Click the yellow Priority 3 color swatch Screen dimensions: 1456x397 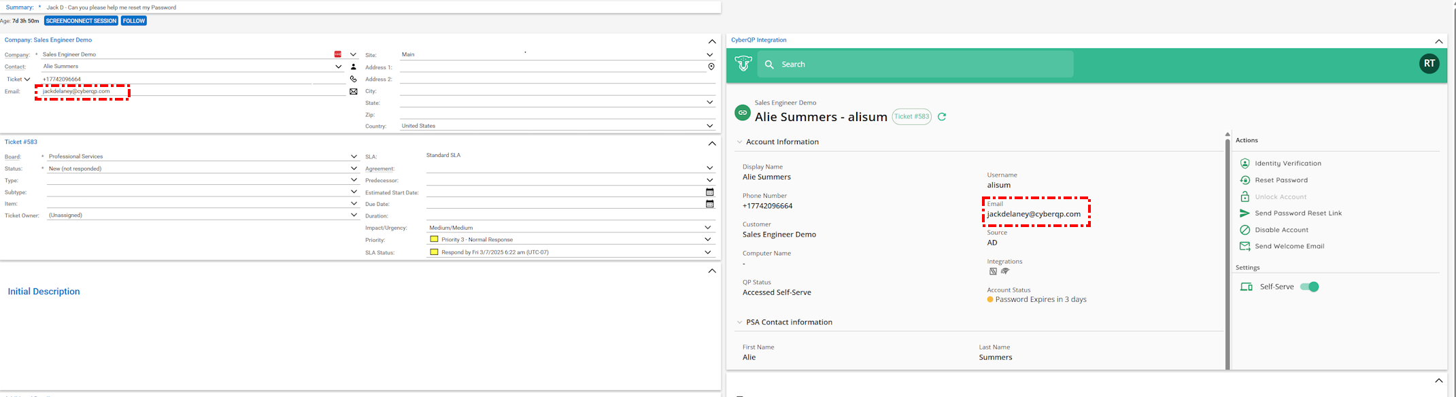[434, 239]
